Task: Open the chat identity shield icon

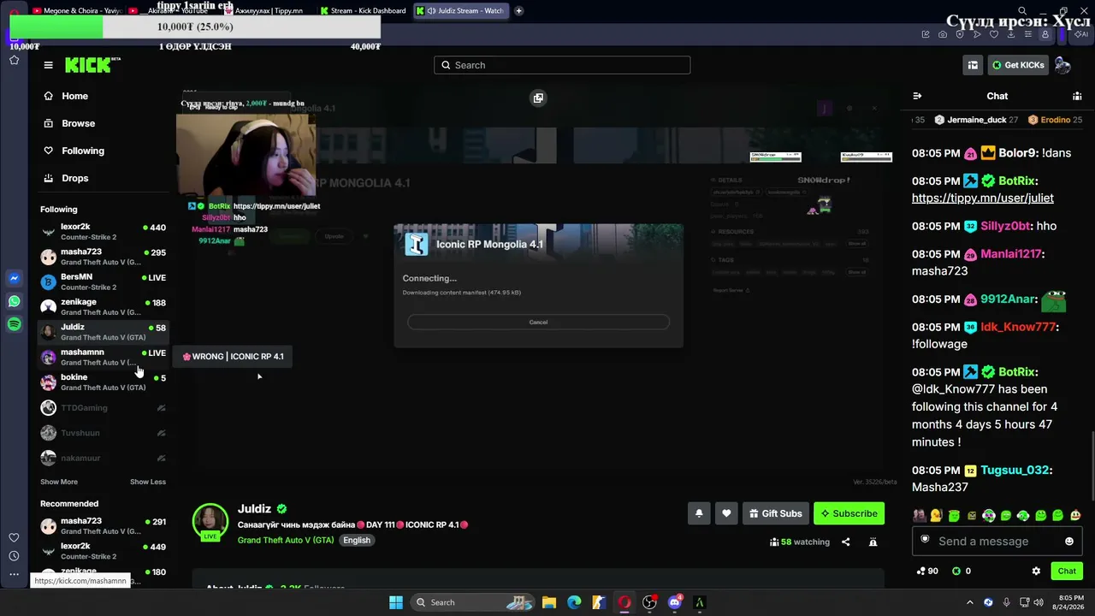Action: [x=925, y=540]
